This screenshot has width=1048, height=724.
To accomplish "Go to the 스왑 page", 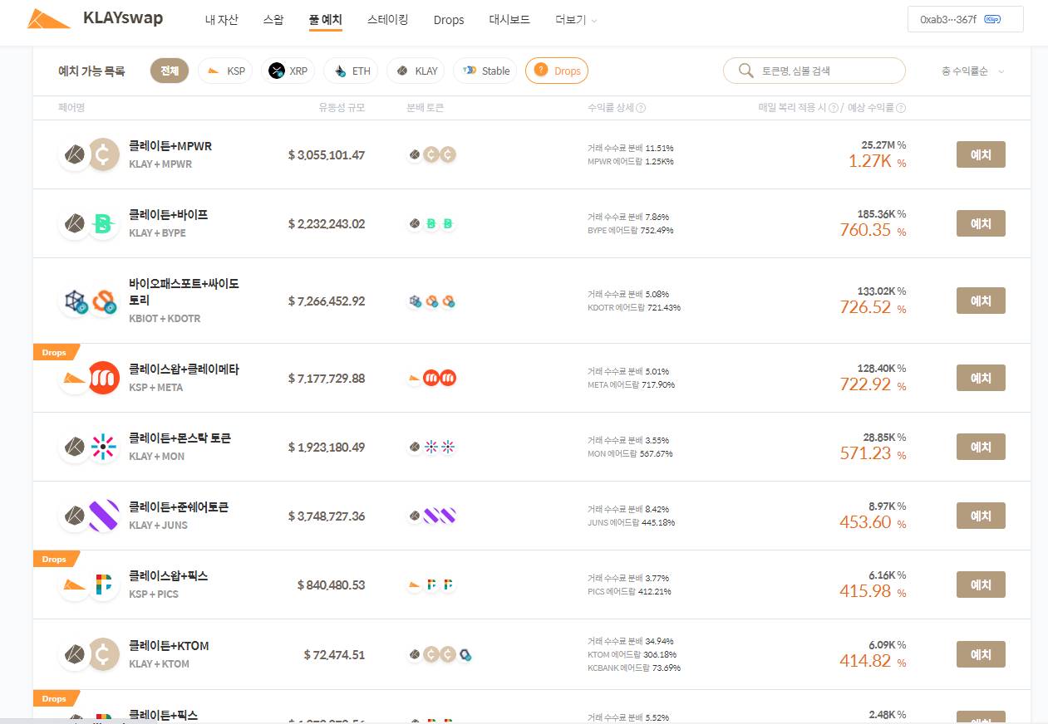I will coord(273,20).
